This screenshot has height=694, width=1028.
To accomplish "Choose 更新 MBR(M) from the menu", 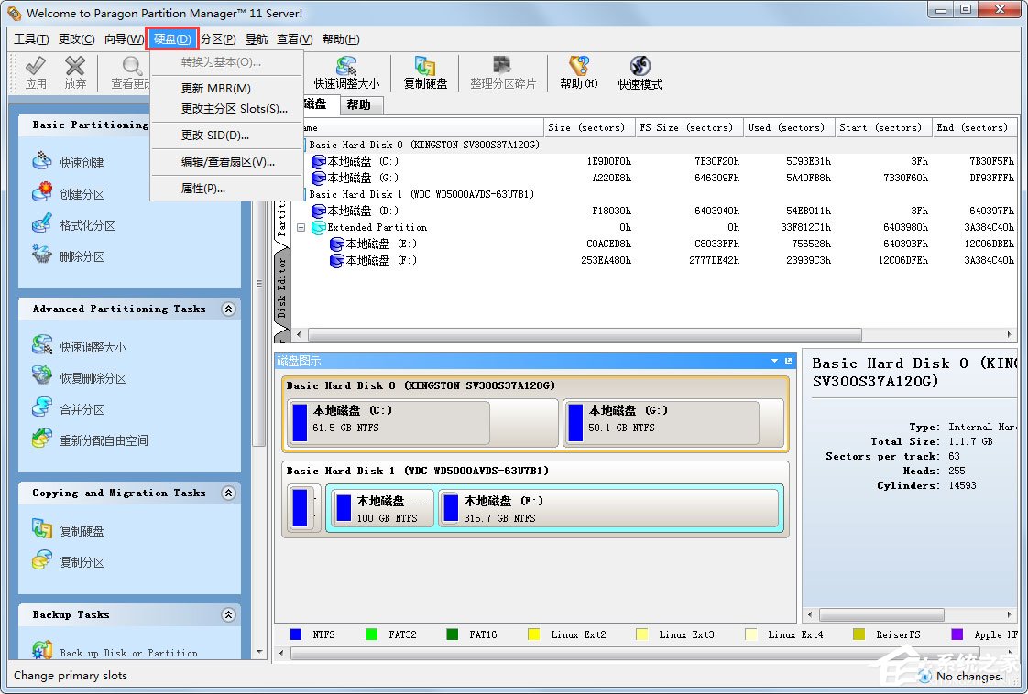I will click(227, 89).
